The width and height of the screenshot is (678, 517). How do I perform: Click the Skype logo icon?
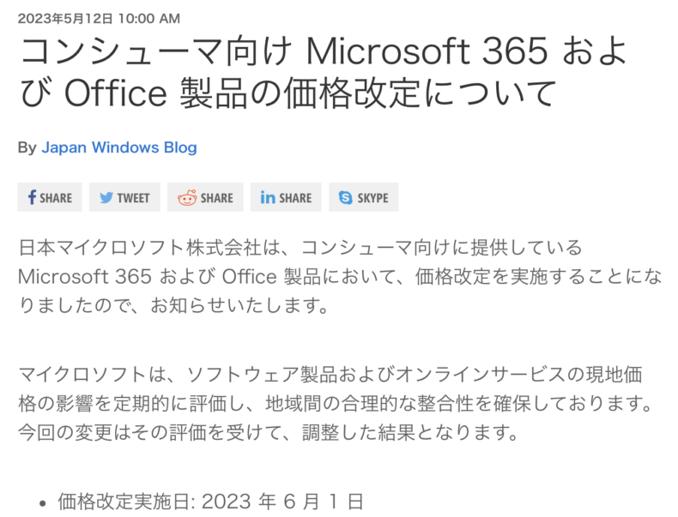pyautogui.click(x=346, y=197)
